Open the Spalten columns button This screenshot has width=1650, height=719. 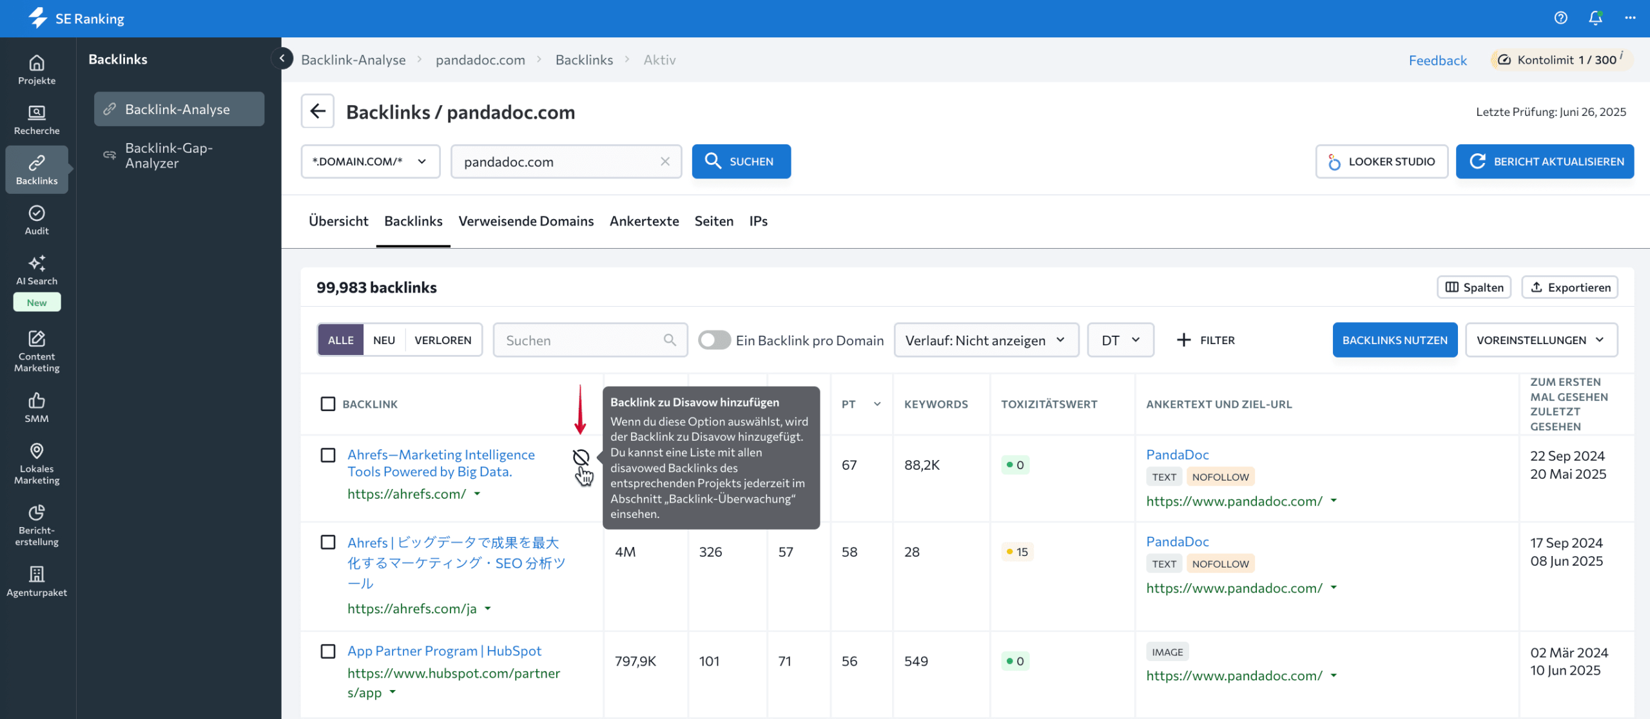pyautogui.click(x=1474, y=287)
